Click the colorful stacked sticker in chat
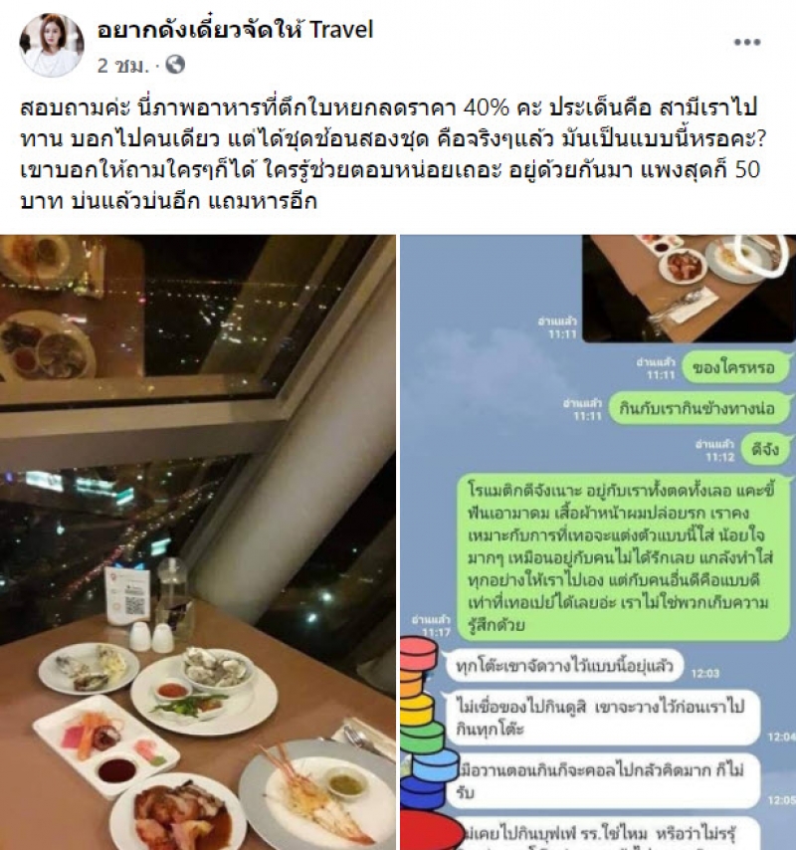This screenshot has height=850, width=796. coord(431,744)
